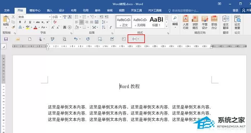Click the red-boxed spacing icon

[x=136, y=39]
